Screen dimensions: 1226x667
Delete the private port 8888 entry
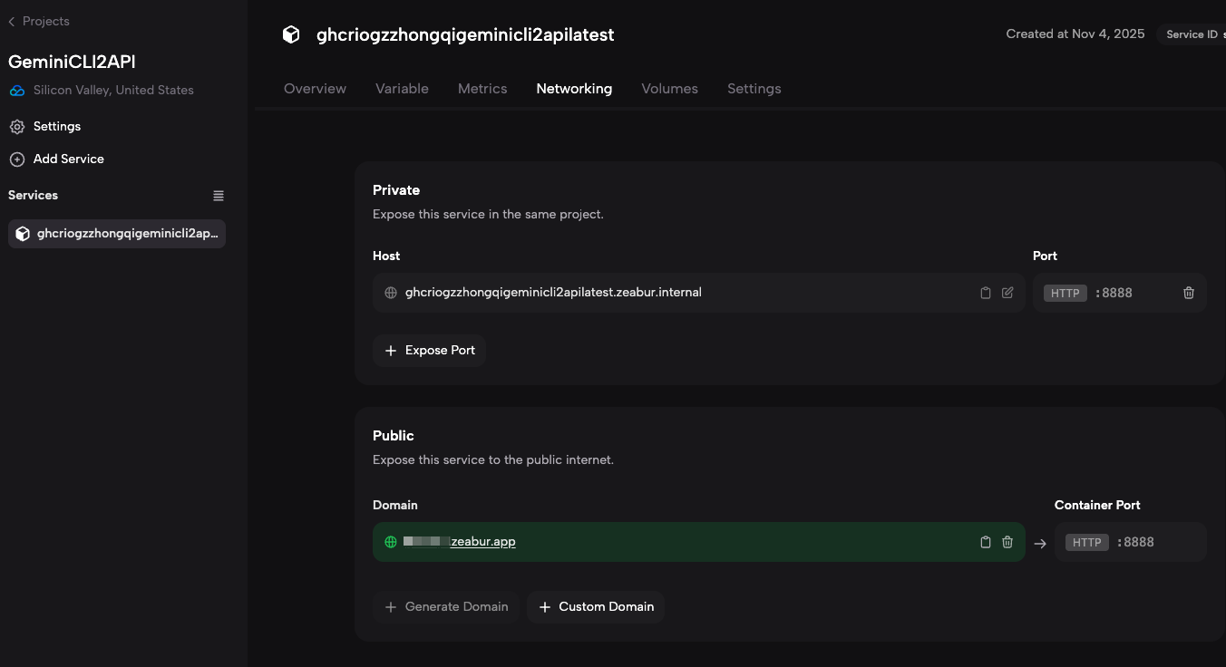(1189, 293)
